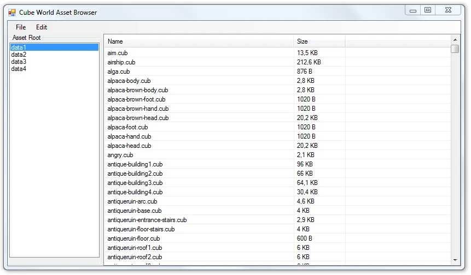Select the antiqueruin-base.cub file

134,211
